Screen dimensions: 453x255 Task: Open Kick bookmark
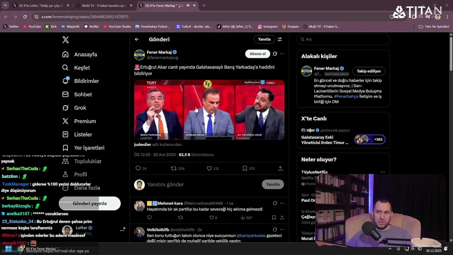point(51,27)
